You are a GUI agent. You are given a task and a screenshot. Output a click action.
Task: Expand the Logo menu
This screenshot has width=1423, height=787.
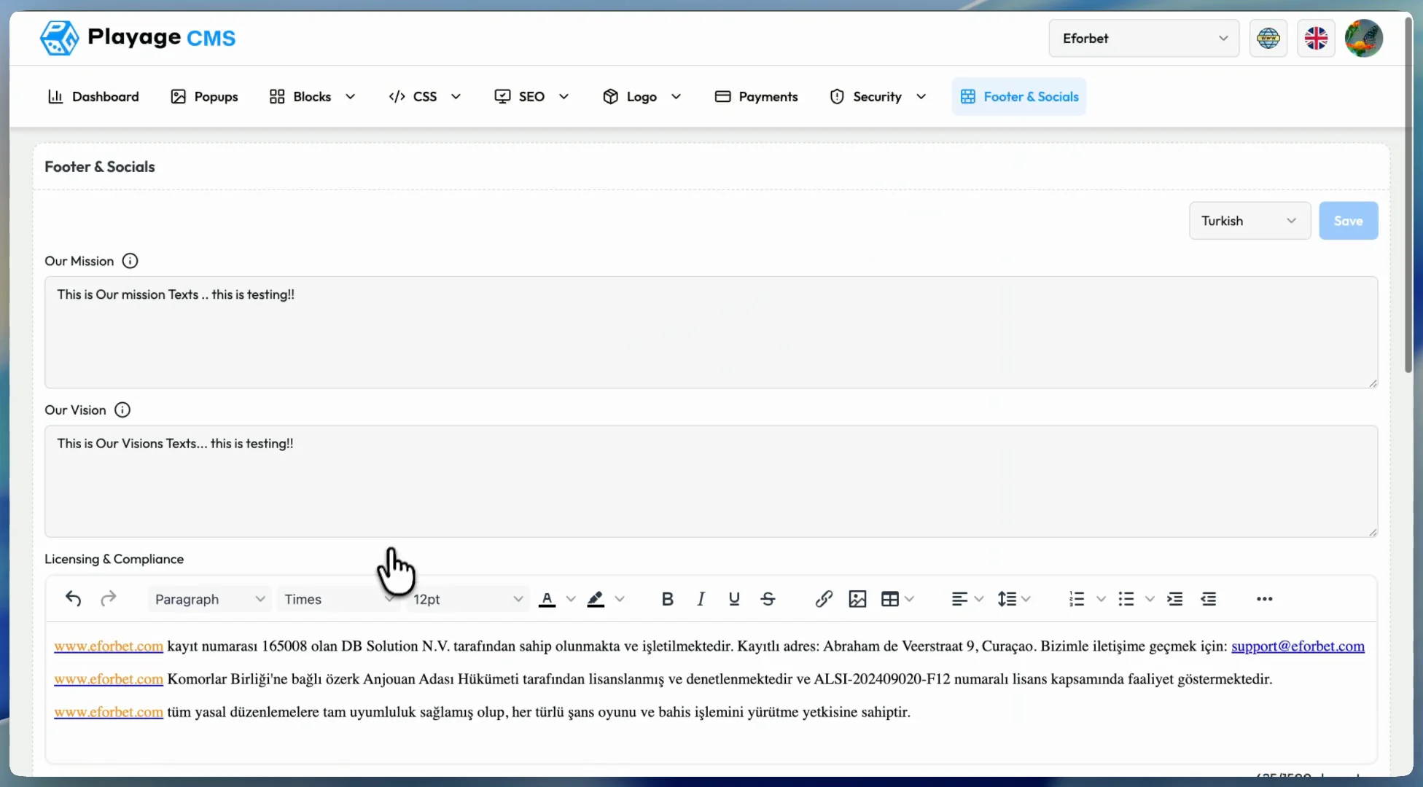[642, 97]
